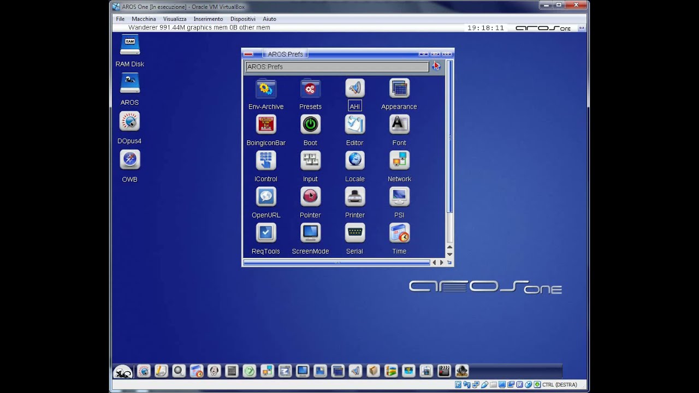Click the AROS:Prefs window title tab

coord(285,54)
